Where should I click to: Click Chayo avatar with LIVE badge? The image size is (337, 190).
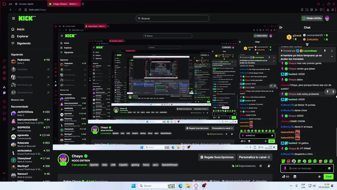click(x=63, y=159)
